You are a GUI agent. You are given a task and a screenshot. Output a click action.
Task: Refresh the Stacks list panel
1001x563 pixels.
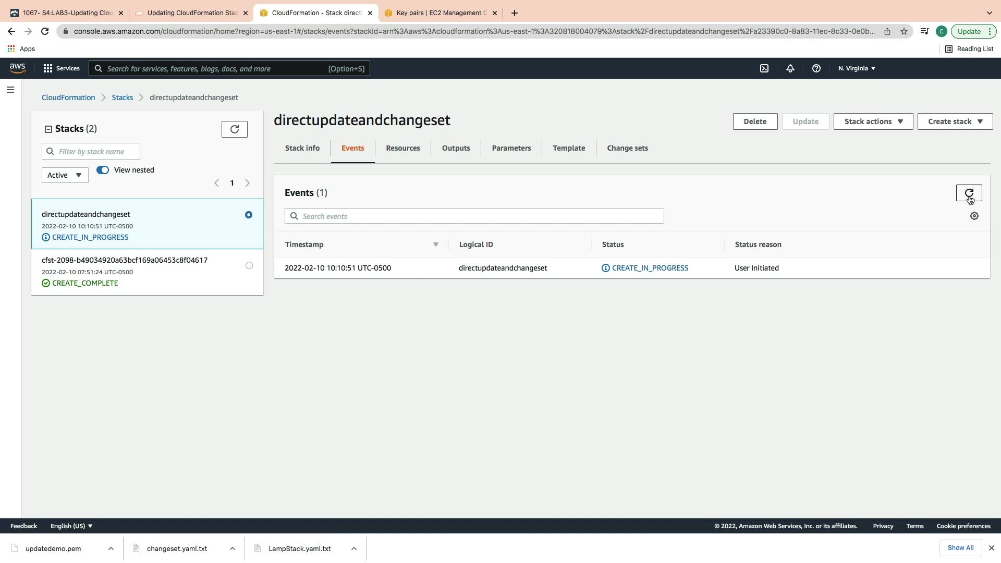tap(234, 129)
